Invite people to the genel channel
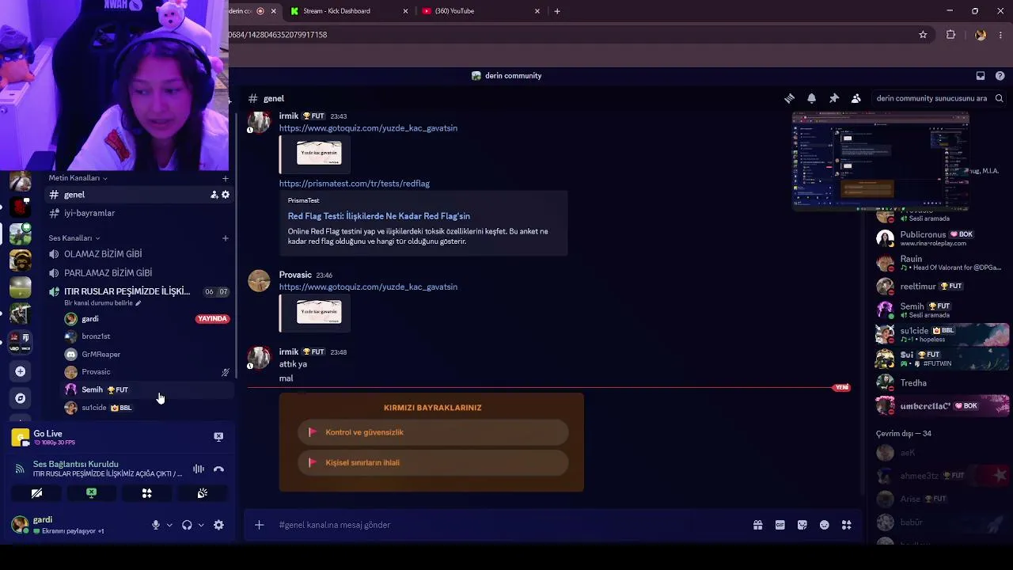 [214, 195]
